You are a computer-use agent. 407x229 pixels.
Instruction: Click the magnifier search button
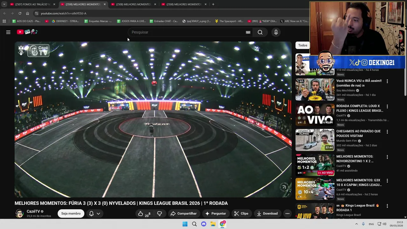pos(260,32)
